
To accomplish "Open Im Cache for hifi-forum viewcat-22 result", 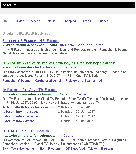I will click(67, 45).
